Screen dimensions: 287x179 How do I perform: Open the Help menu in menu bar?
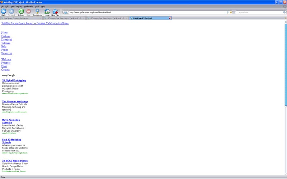pyautogui.click(x=43, y=6)
